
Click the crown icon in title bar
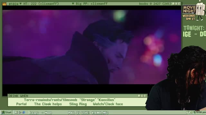click(x=4, y=4)
